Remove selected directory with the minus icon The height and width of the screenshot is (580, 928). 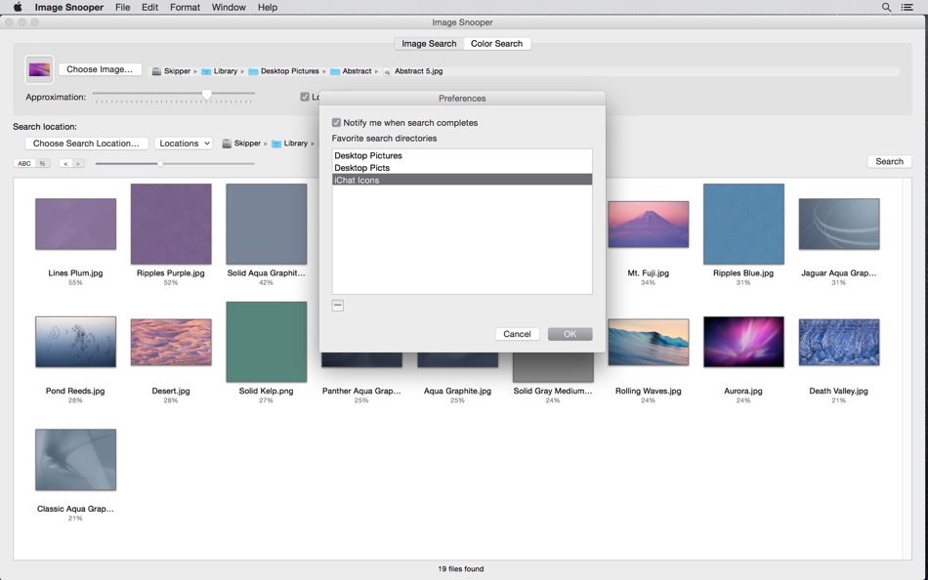pos(337,305)
